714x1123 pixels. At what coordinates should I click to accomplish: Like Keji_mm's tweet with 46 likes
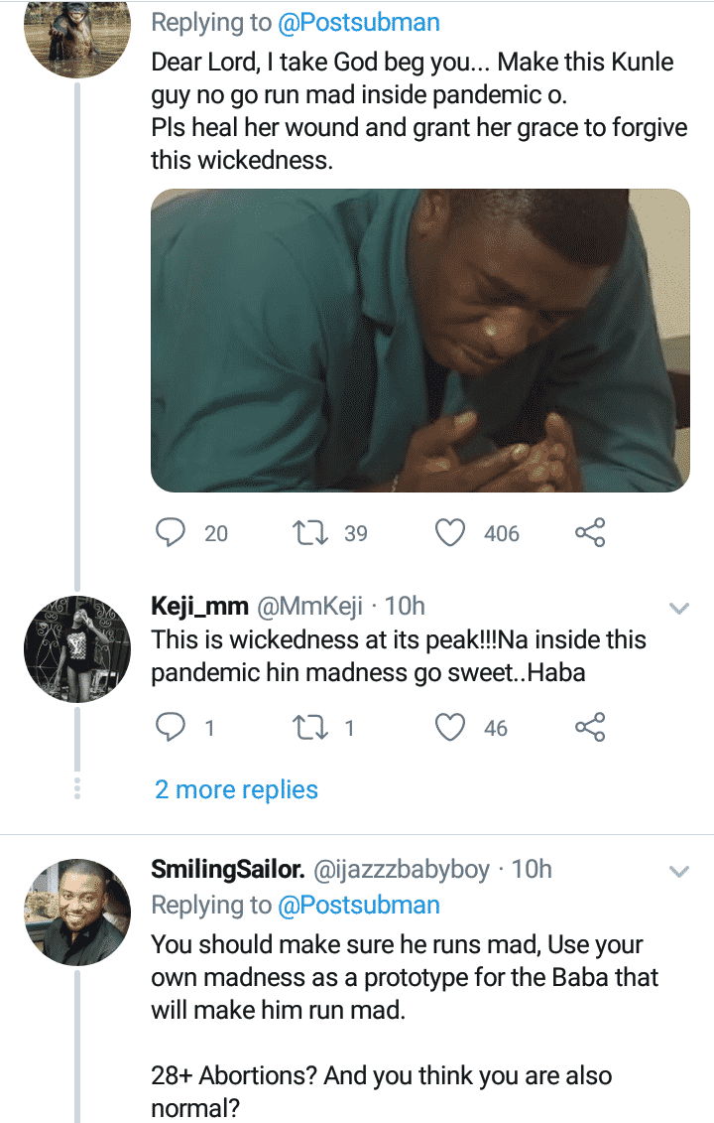(452, 728)
